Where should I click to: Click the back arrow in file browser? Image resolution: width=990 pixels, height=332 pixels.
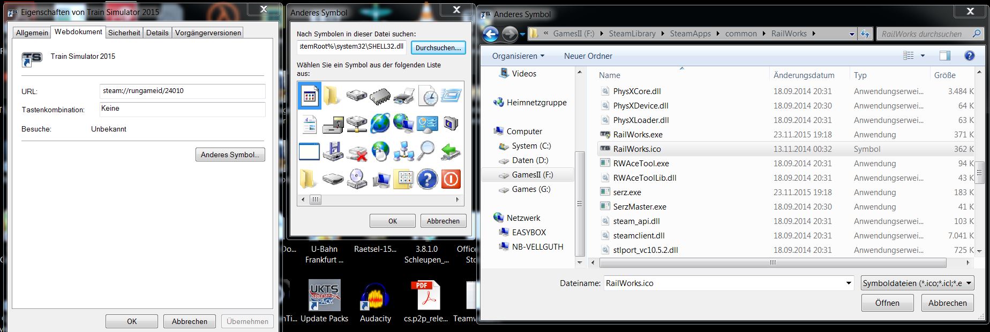coord(491,34)
